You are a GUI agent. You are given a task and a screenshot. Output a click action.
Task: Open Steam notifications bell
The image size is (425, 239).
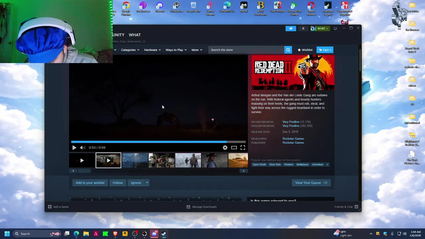[303, 29]
